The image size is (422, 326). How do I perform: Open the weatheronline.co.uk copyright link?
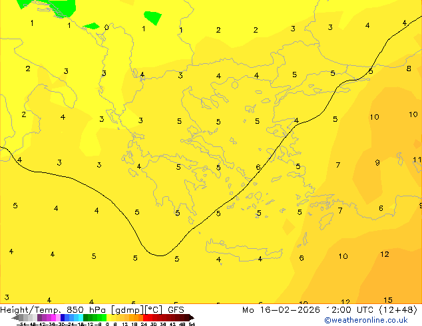[366, 320]
